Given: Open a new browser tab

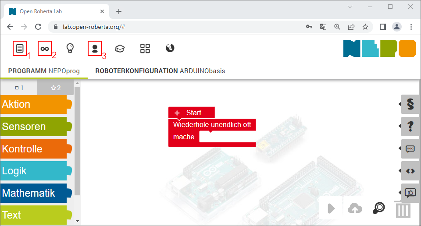Looking at the screenshot, I should point(119,11).
